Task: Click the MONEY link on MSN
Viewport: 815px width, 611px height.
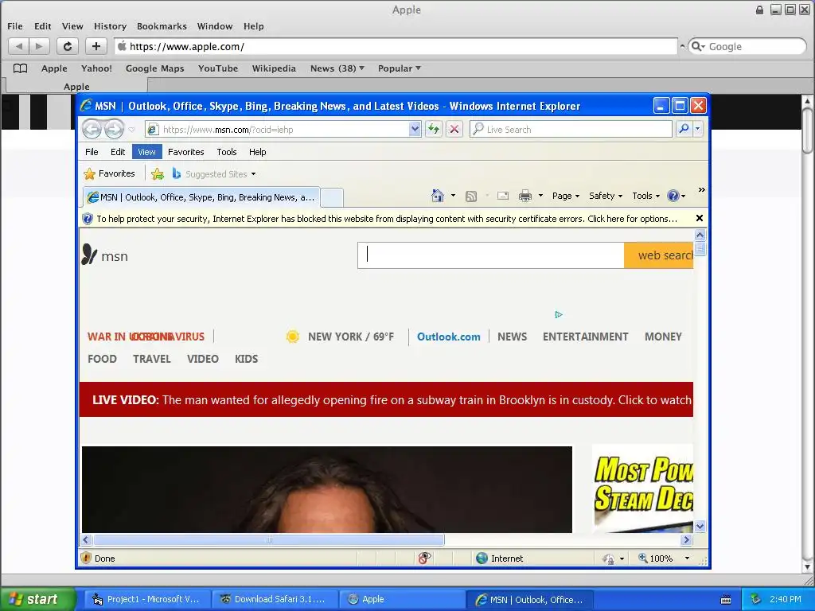Action: (x=663, y=337)
